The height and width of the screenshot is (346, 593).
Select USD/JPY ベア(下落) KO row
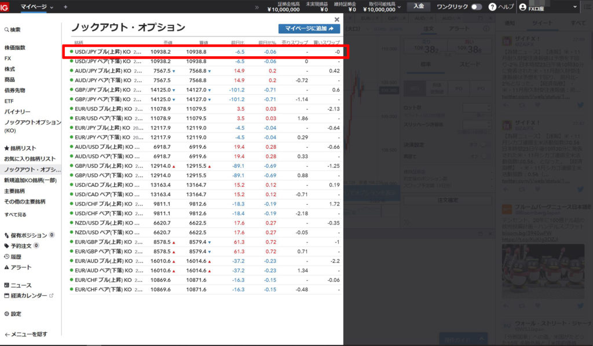tap(205, 61)
